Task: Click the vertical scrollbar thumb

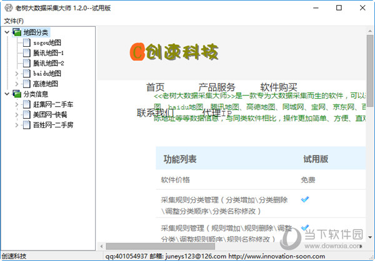Action: pos(370,71)
